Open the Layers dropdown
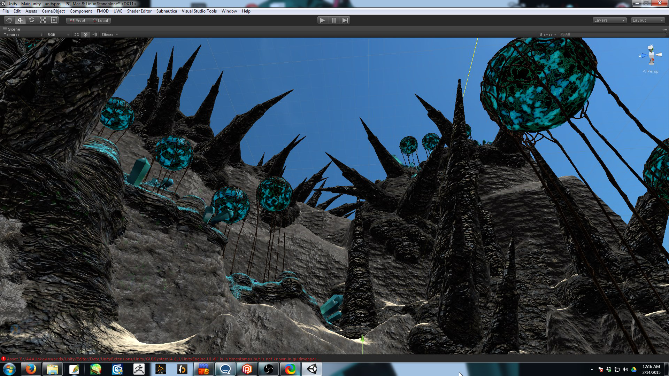 609,20
